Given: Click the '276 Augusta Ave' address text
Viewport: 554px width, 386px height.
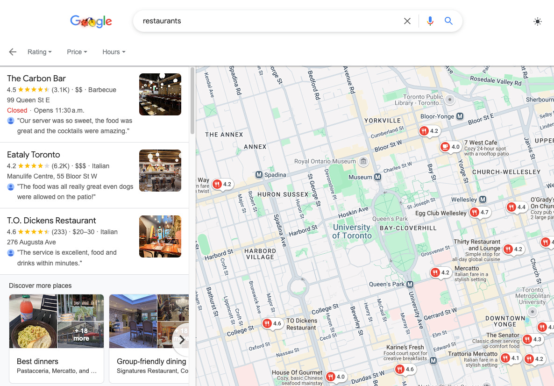Looking at the screenshot, I should click(31, 242).
